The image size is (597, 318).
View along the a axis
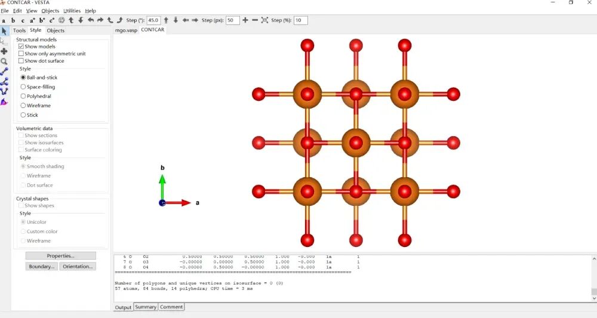click(4, 20)
